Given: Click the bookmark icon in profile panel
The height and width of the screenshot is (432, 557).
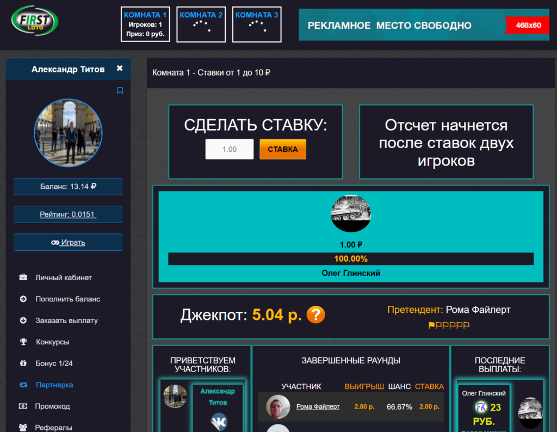Looking at the screenshot, I should pos(120,91).
